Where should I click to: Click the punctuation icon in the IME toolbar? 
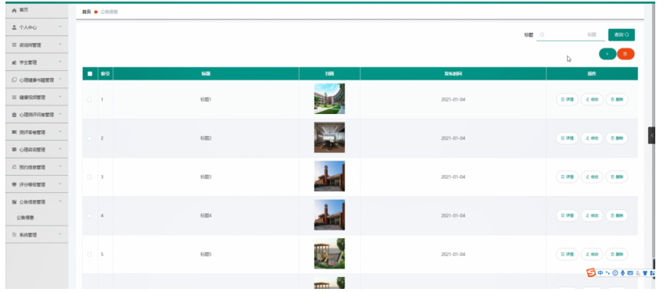[608, 273]
